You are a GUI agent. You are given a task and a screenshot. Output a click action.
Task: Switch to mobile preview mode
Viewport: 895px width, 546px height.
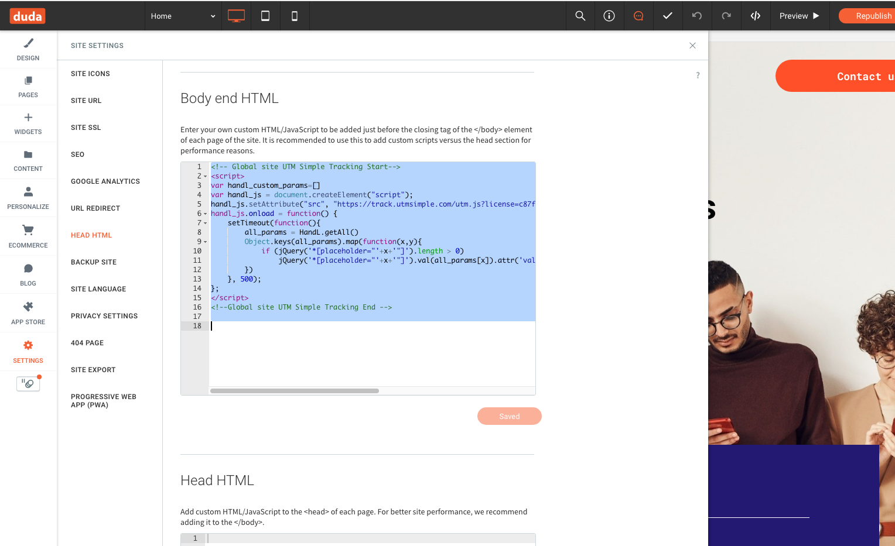[x=295, y=16]
